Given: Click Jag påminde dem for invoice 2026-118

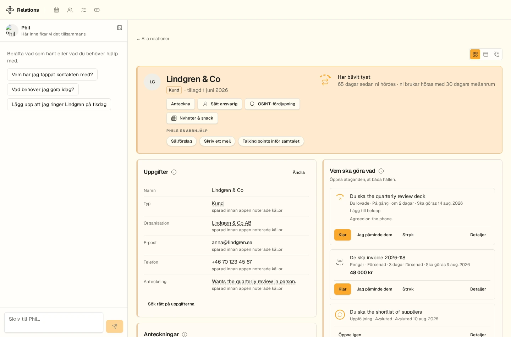Looking at the screenshot, I should click(x=374, y=289).
